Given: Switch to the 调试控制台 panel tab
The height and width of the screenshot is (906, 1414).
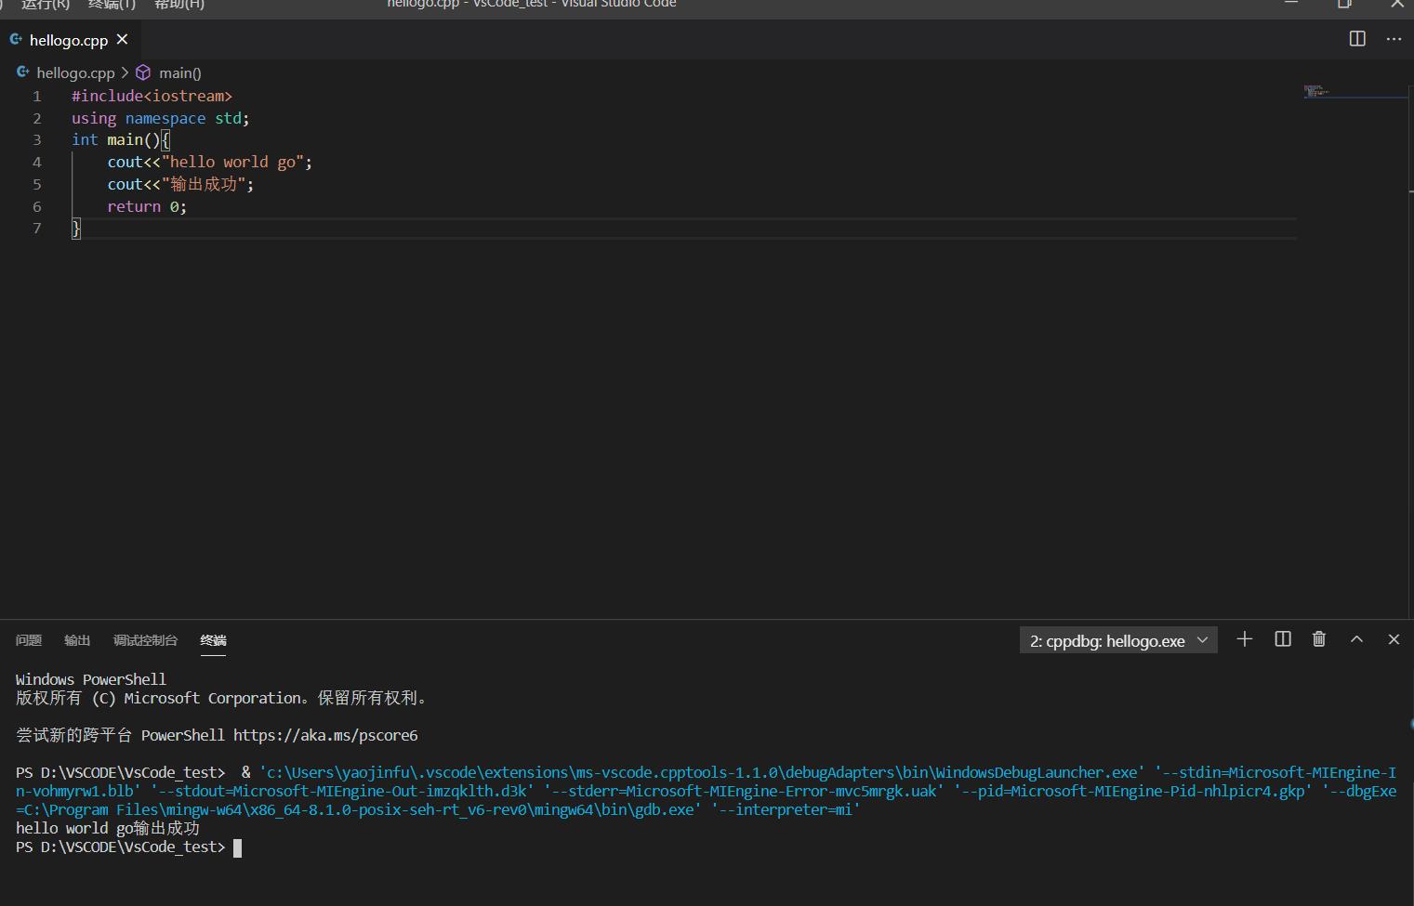Looking at the screenshot, I should point(145,640).
